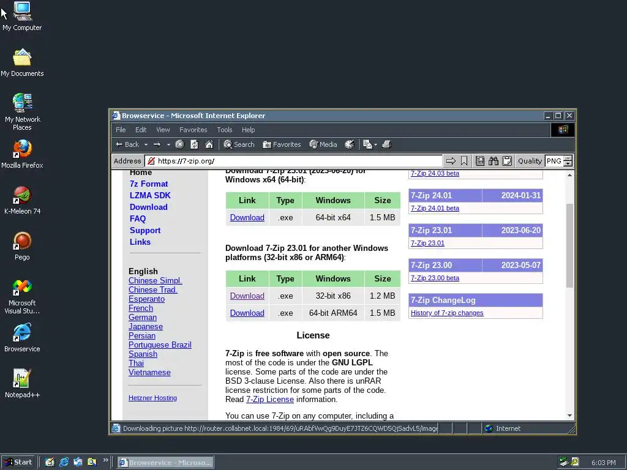Image resolution: width=627 pixels, height=470 pixels.
Task: Step Quality value down with the spinner
Action: [x=568, y=163]
